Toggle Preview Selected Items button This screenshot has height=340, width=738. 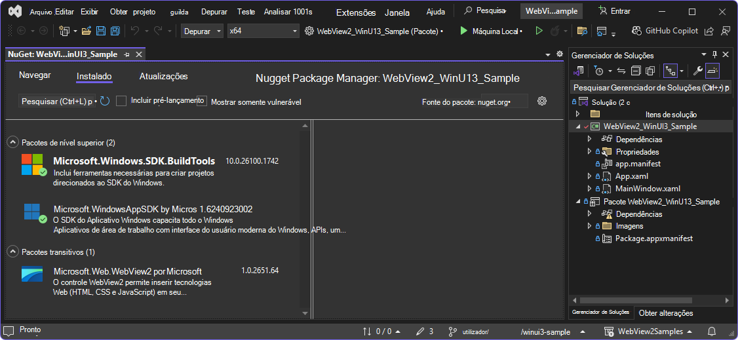point(712,71)
